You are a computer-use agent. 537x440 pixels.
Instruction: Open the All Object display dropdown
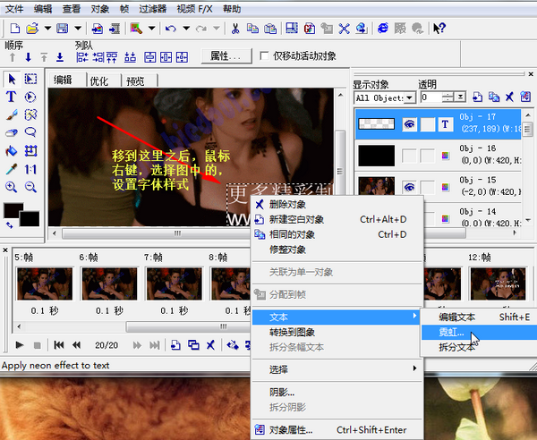pos(410,97)
